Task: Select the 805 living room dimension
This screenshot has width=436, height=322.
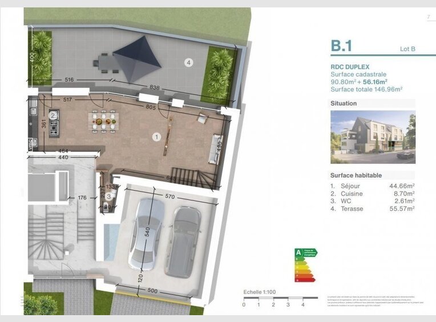Action: (x=151, y=107)
